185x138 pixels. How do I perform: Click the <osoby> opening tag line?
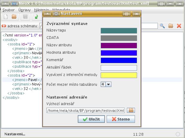point(10,40)
